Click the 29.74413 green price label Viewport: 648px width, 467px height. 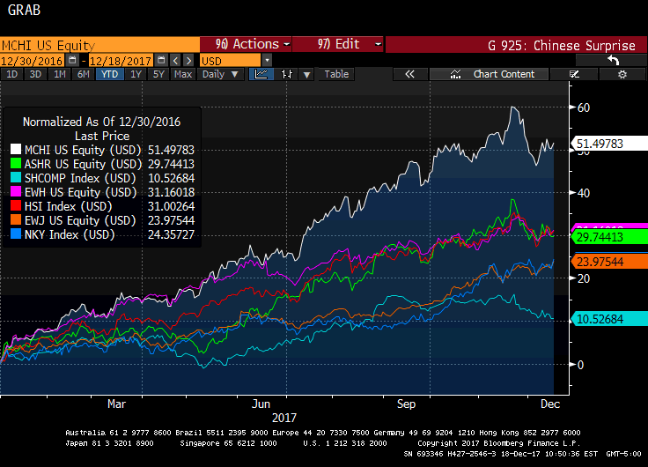pyautogui.click(x=608, y=237)
